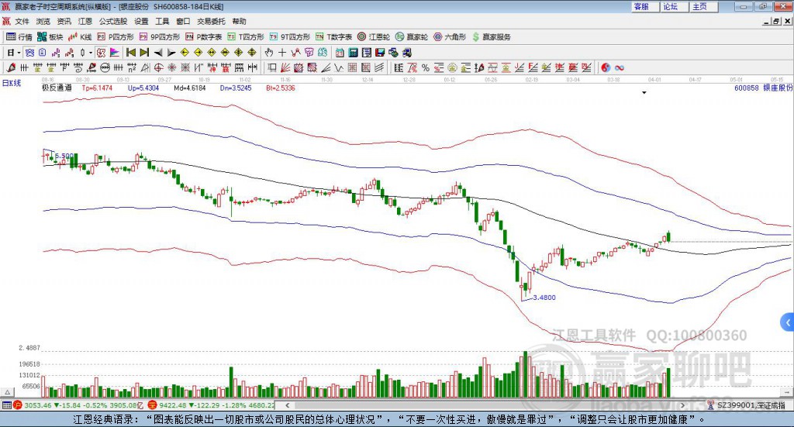
Task: Click the volume panel up-triangle button
Action: click(x=7, y=392)
